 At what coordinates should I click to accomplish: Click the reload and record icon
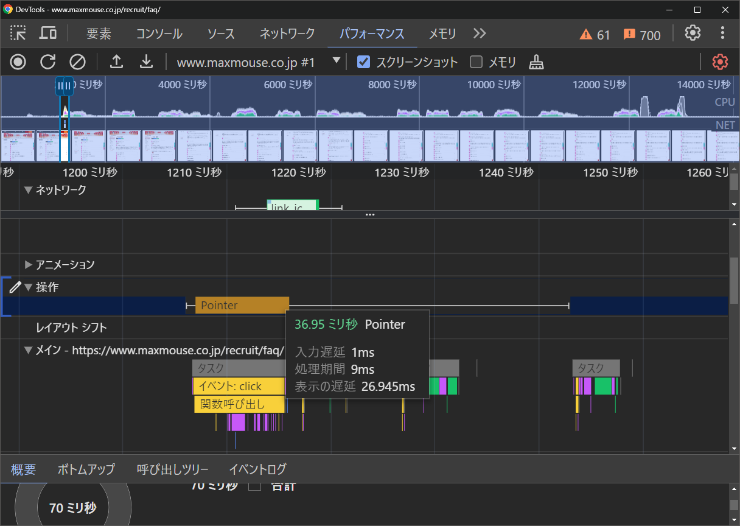[47, 61]
